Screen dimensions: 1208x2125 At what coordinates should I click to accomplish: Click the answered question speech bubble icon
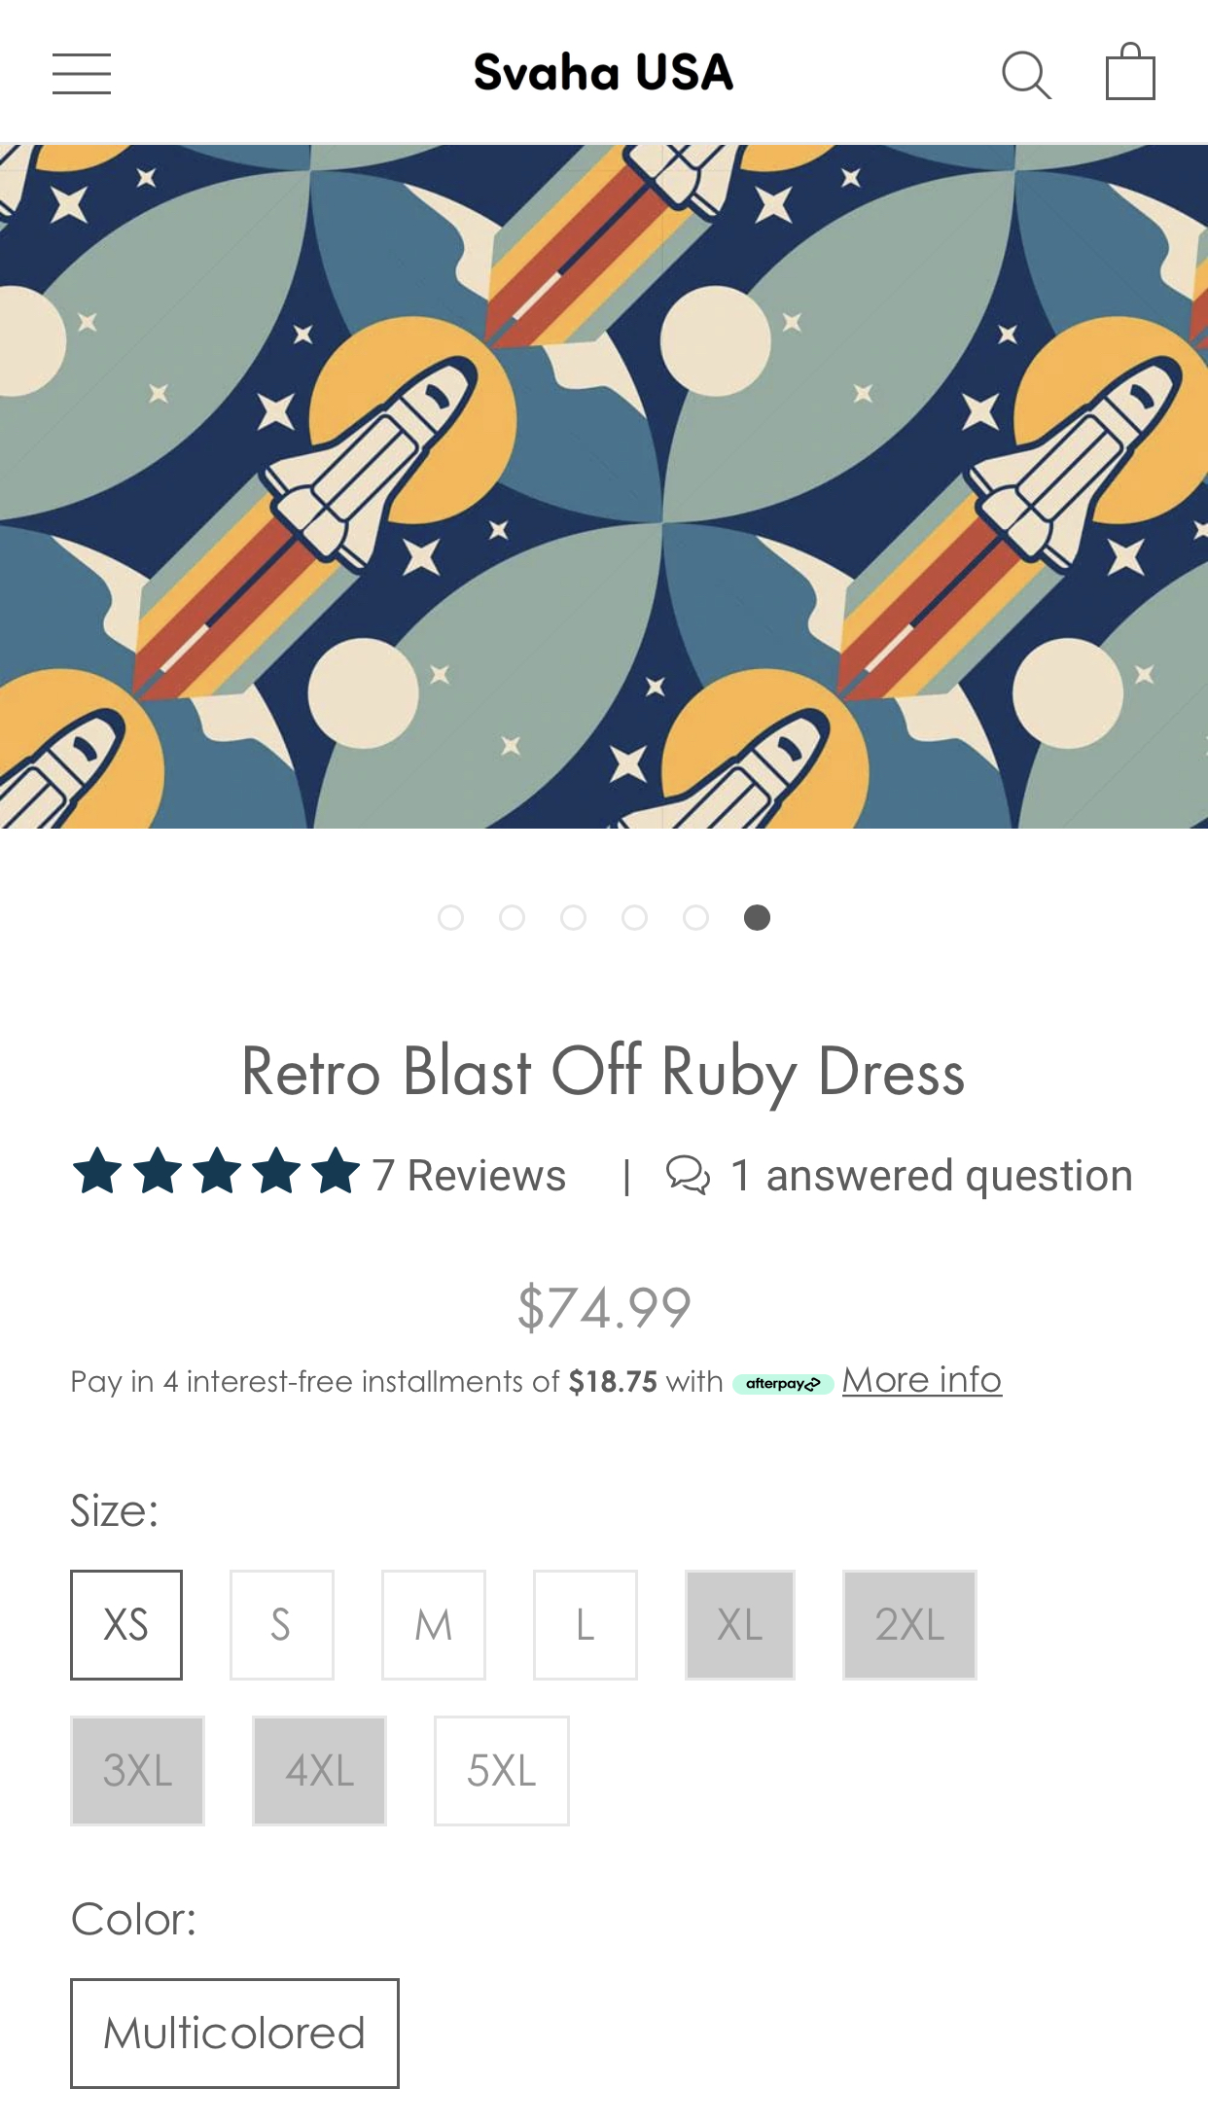click(x=688, y=1174)
